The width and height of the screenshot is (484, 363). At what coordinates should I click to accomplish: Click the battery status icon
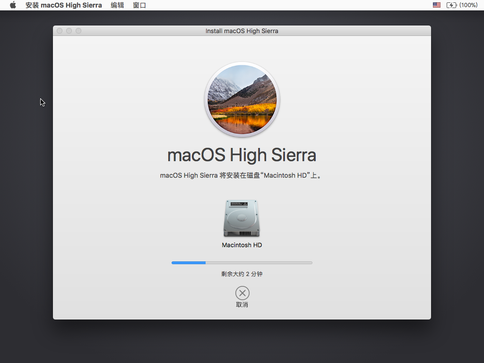(451, 5)
